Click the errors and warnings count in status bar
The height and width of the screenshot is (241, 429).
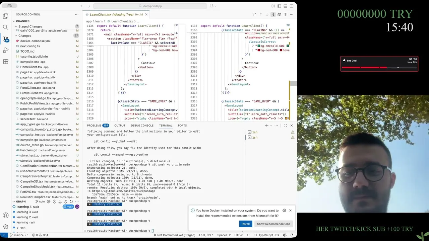point(40,235)
